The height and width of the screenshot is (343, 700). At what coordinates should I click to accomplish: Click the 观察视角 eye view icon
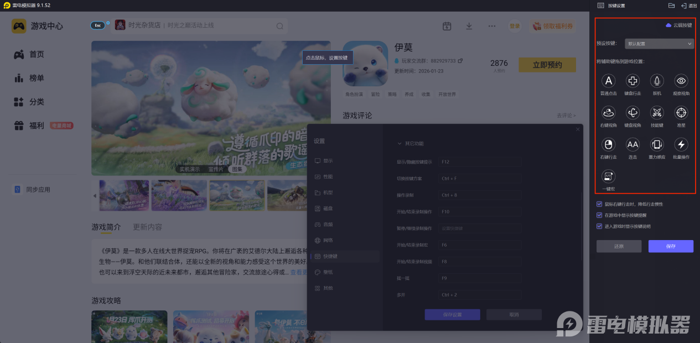click(x=681, y=81)
